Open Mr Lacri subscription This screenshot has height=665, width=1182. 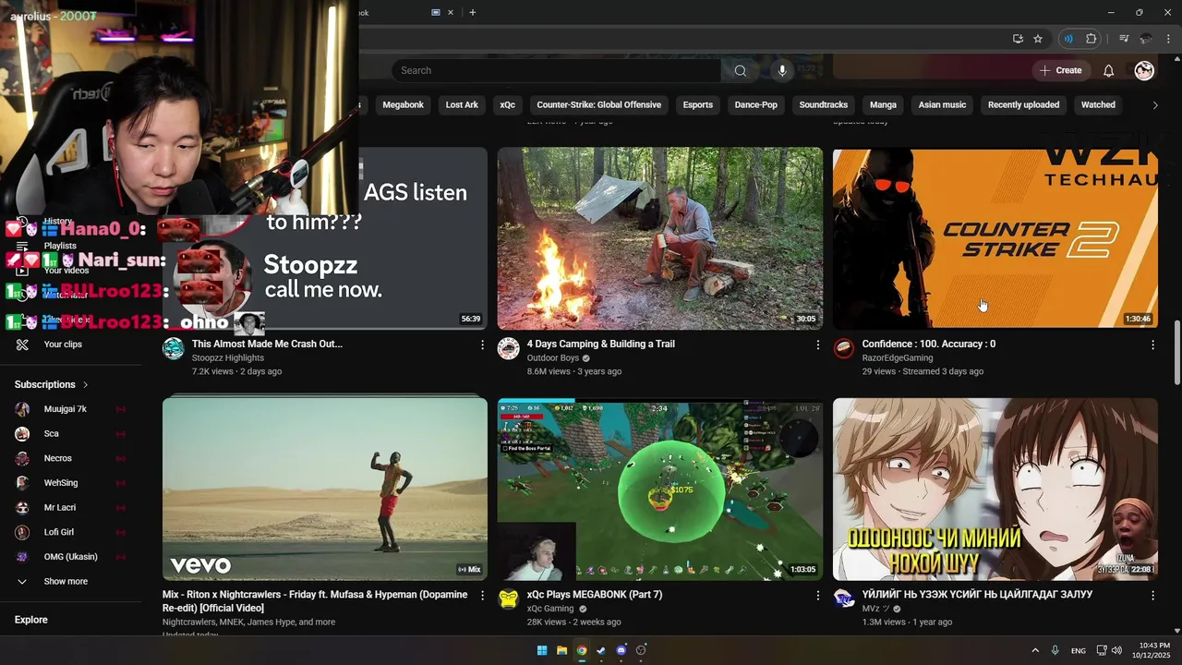pyautogui.click(x=70, y=508)
